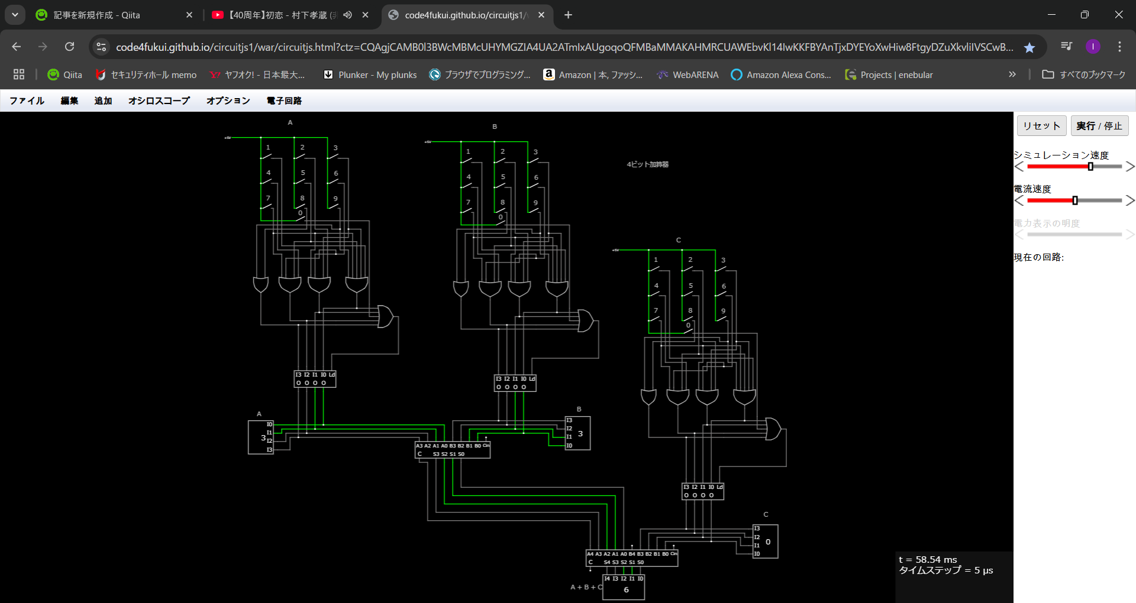Viewport: 1136px width, 603px height.
Task: Open the site information icon in address bar
Action: pos(102,47)
